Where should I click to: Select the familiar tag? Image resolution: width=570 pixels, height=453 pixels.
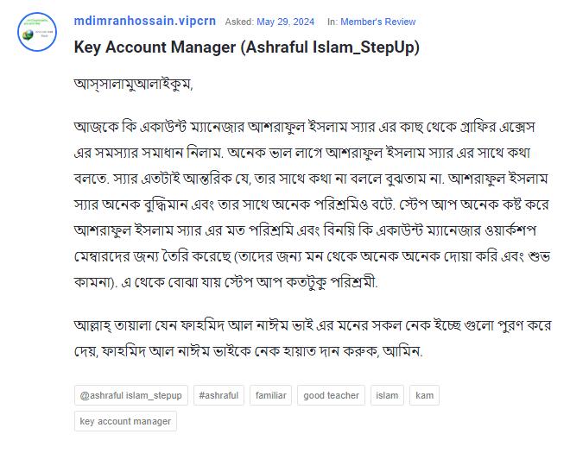[x=270, y=395]
